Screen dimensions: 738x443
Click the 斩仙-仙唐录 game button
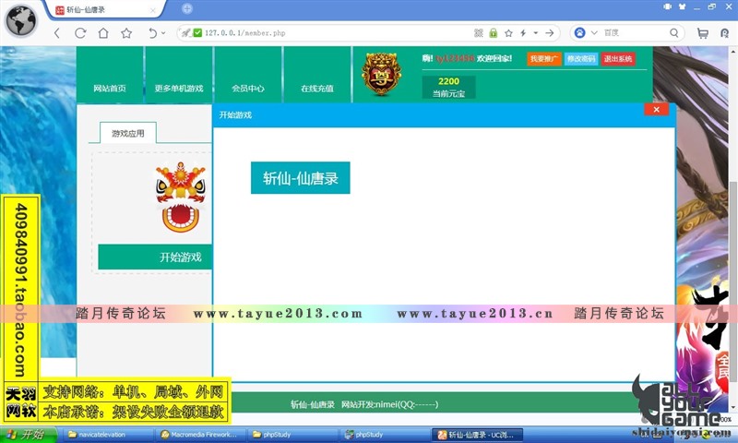(300, 178)
